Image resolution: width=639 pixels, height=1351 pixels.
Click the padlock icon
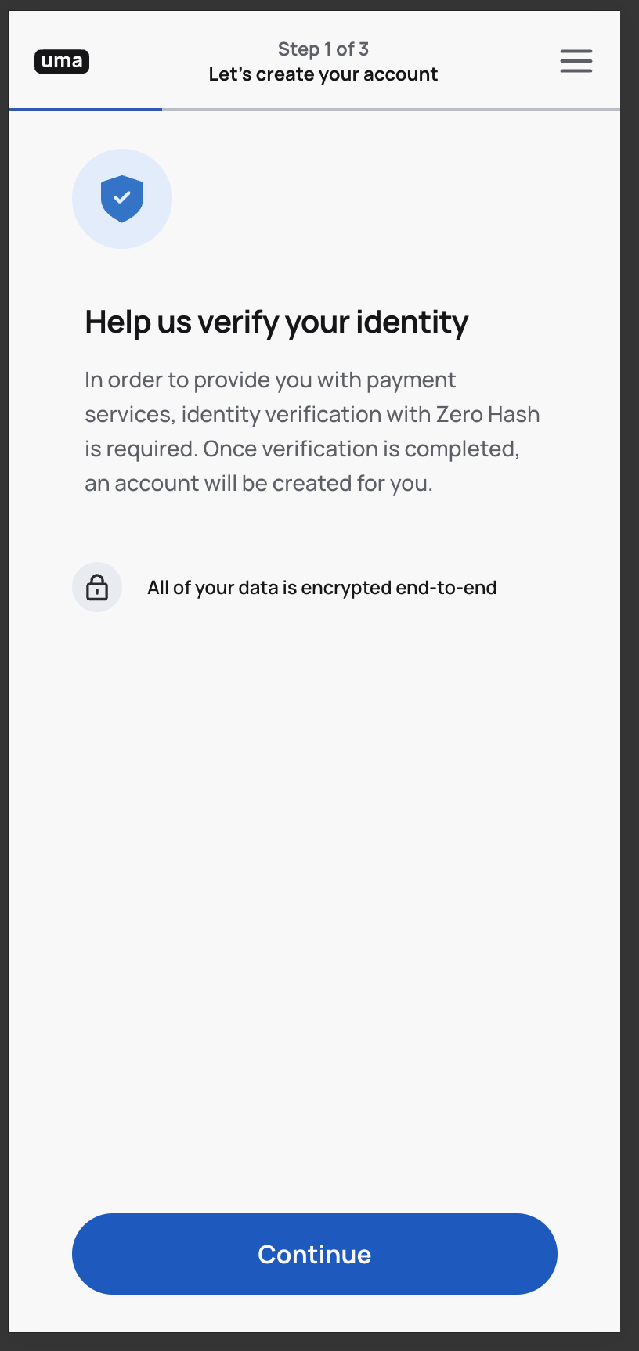pyautogui.click(x=97, y=587)
